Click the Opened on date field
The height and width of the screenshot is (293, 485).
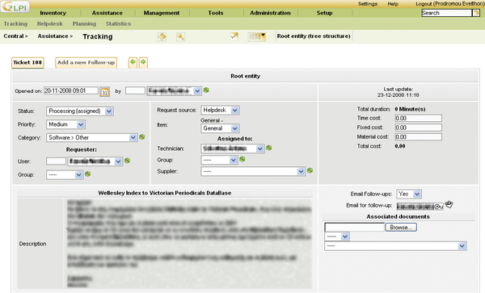(x=71, y=90)
